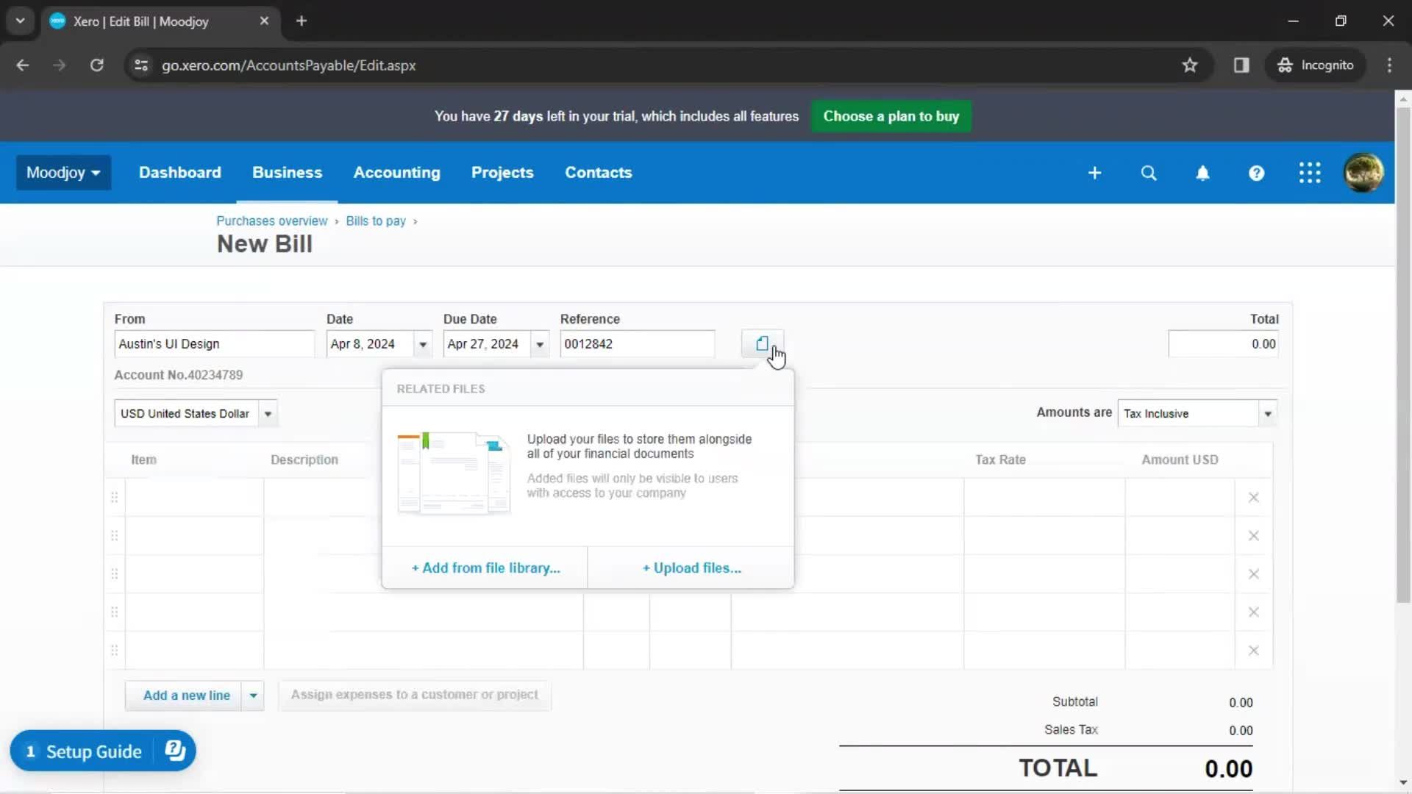Open the notifications bell icon
The width and height of the screenshot is (1412, 794).
[x=1202, y=173]
